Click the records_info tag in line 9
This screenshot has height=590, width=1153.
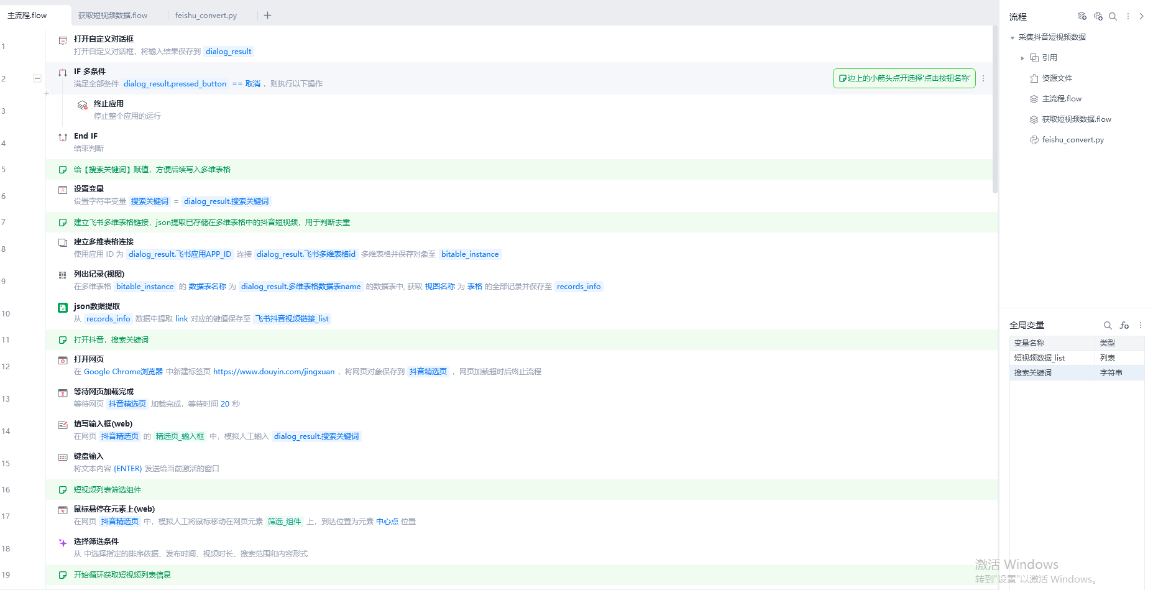tap(579, 287)
